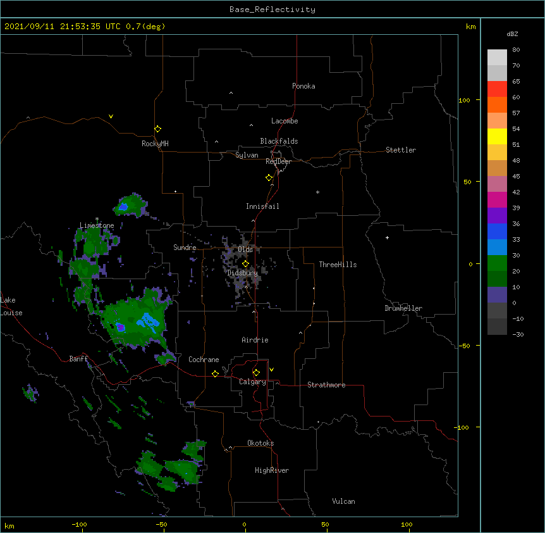Click the Banff label

coord(78,359)
